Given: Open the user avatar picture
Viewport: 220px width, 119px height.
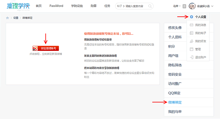Looking at the screenshot, I should 192,6.
